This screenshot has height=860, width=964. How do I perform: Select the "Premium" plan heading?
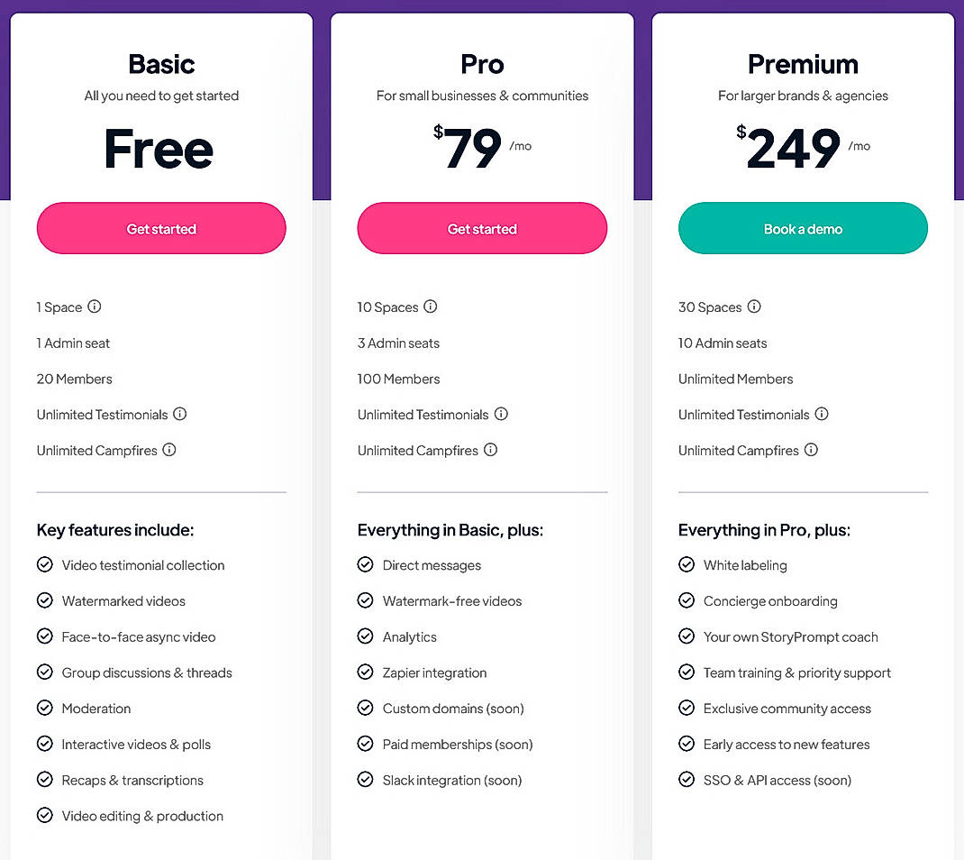[803, 64]
